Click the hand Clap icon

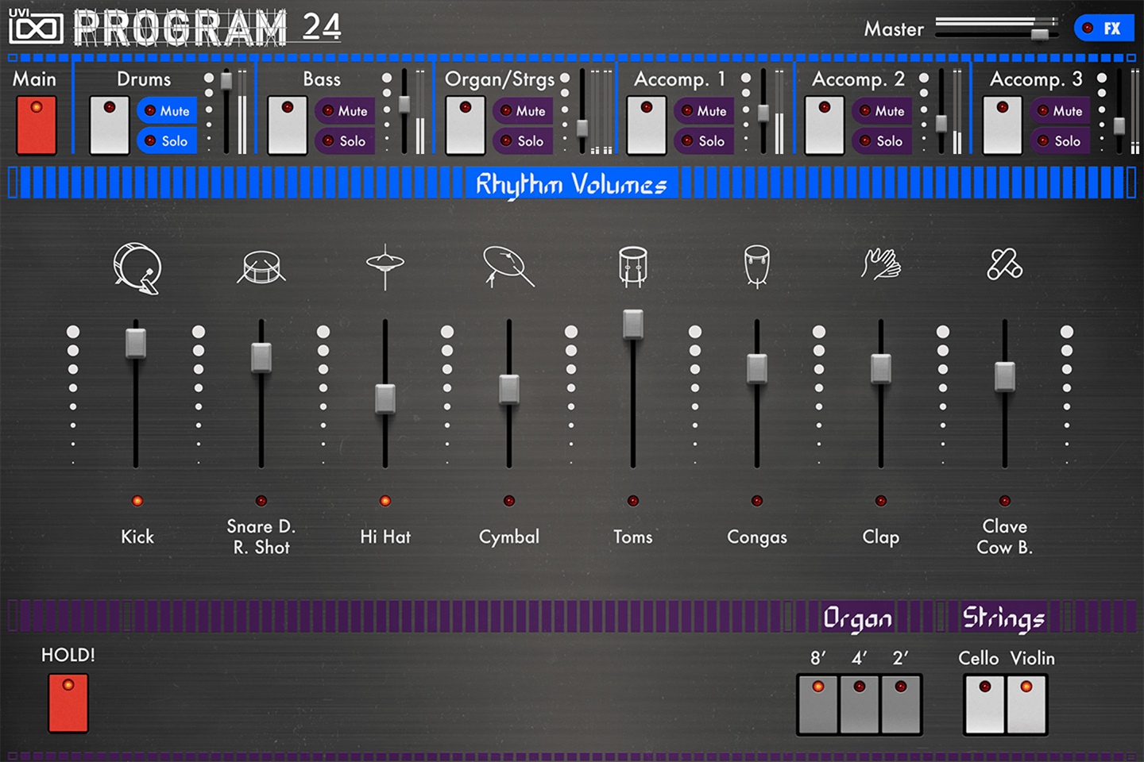point(880,266)
